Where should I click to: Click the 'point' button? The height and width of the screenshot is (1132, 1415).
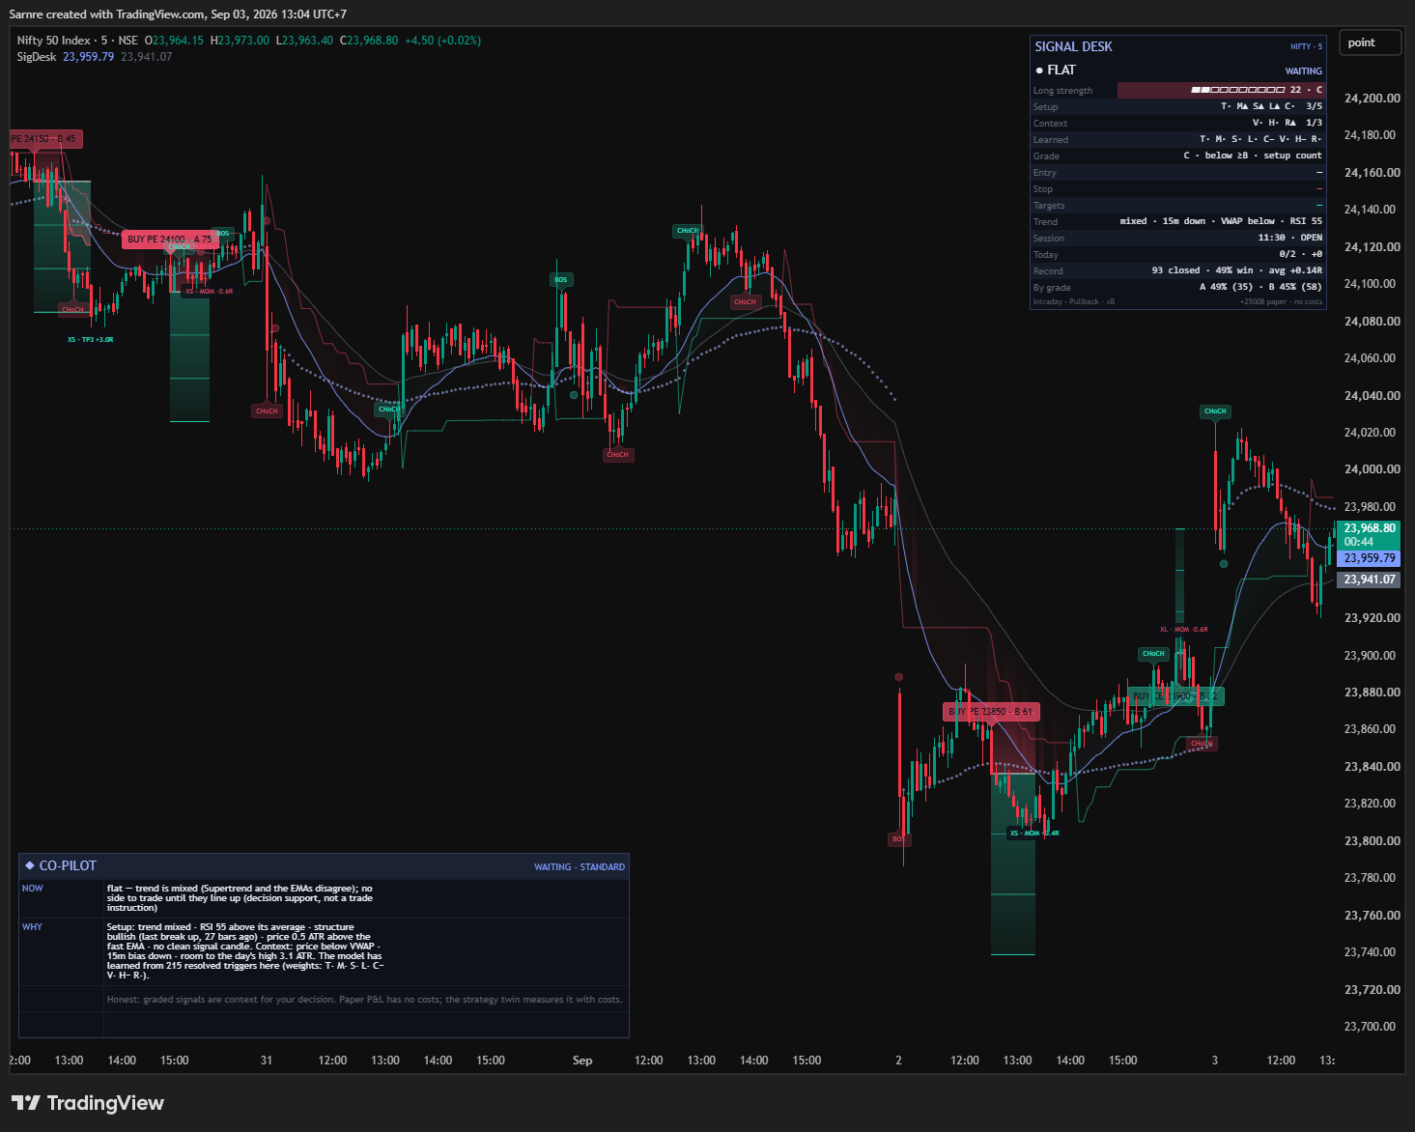(1369, 42)
